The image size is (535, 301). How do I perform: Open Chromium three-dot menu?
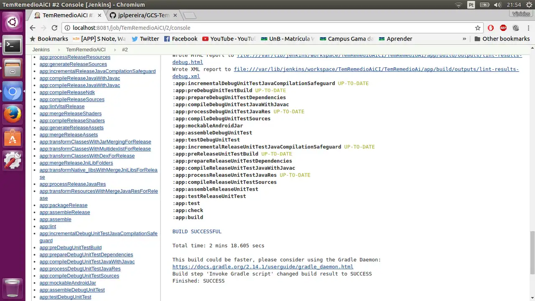[528, 28]
